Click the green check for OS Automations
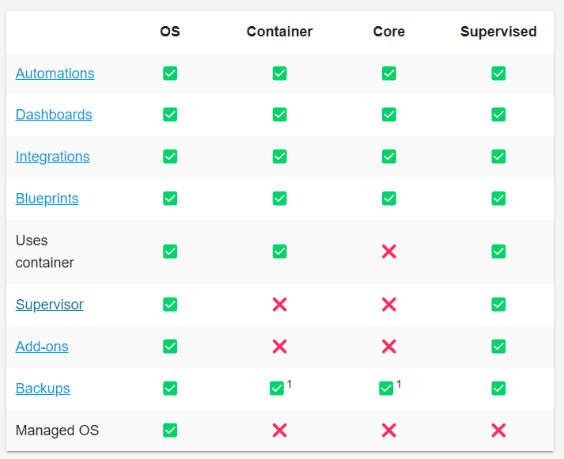This screenshot has height=459, width=564. click(170, 74)
